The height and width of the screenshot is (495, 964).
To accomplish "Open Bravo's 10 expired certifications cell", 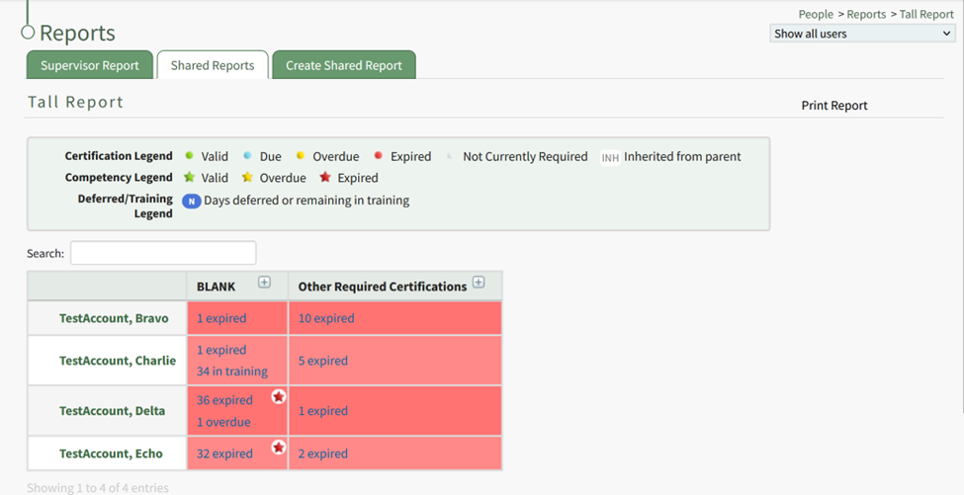I will coord(326,318).
